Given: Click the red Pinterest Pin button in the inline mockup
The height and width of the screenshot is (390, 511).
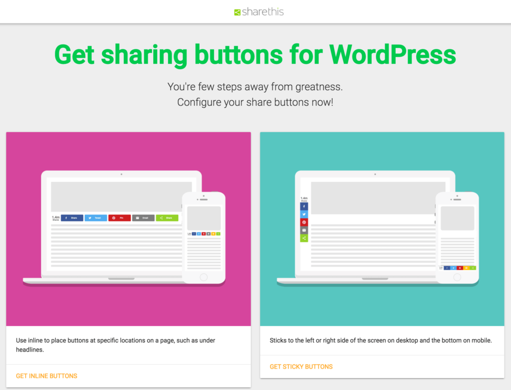Looking at the screenshot, I should coord(119,218).
